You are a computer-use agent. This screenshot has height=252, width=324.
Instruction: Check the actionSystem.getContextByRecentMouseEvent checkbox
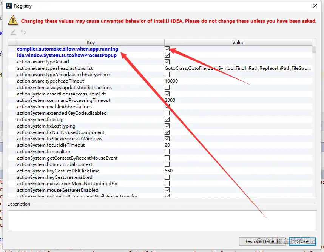pos(167,158)
